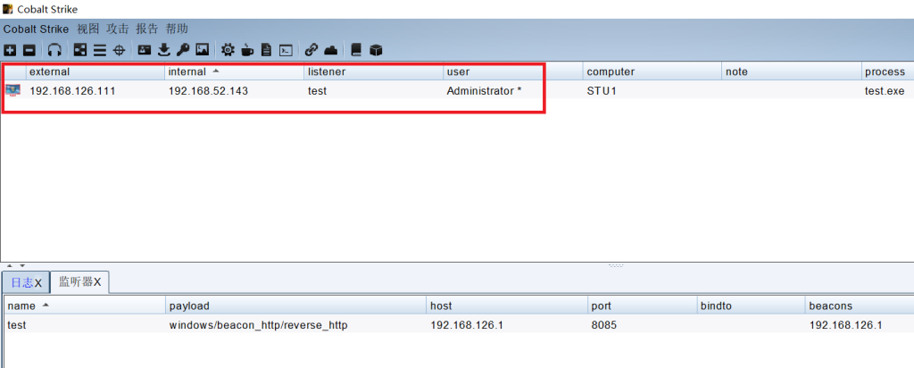The height and width of the screenshot is (368, 914).
Task: Select the beacon session row 192.168.126.111
Action: coord(268,91)
